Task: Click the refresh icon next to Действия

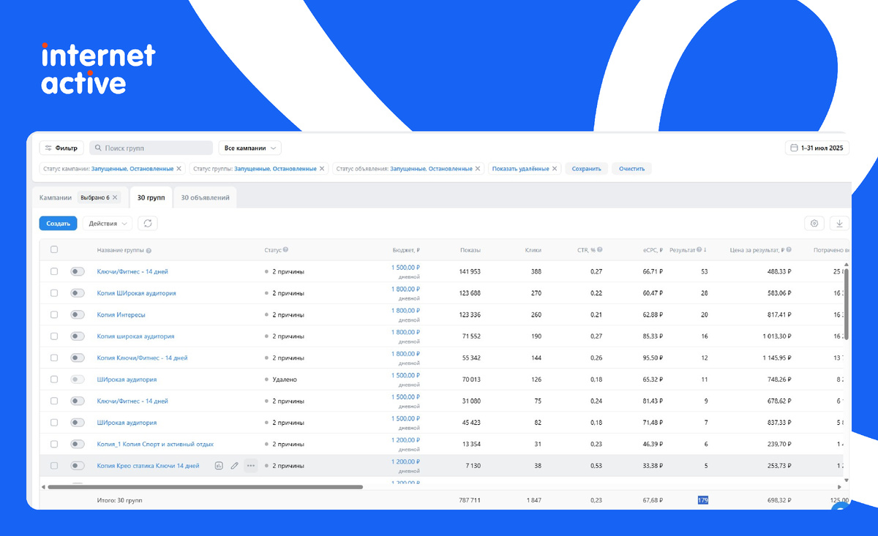Action: coord(148,224)
